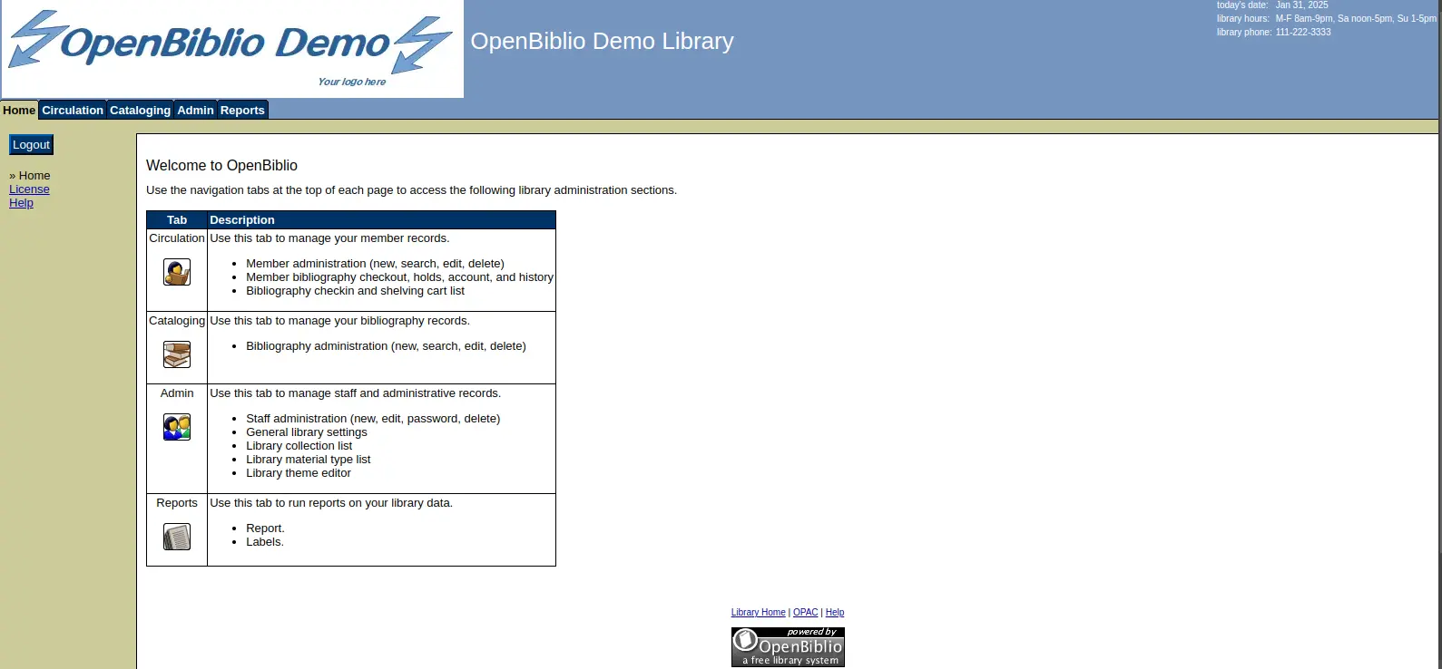Open the OPAC footer link
This screenshot has width=1442, height=669.
pyautogui.click(x=806, y=613)
